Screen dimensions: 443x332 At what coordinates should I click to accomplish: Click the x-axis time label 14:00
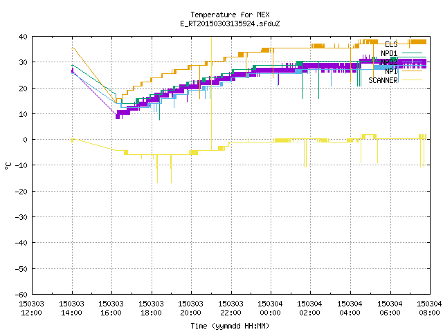point(72,313)
